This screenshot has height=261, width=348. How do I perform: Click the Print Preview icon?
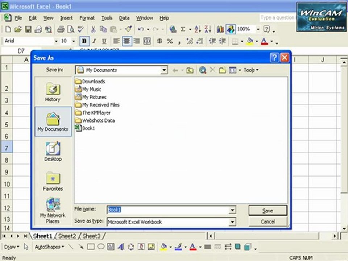coord(71,29)
